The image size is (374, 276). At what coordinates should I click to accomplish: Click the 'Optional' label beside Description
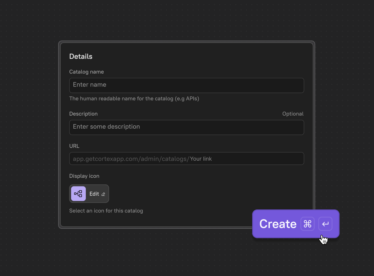(x=293, y=114)
